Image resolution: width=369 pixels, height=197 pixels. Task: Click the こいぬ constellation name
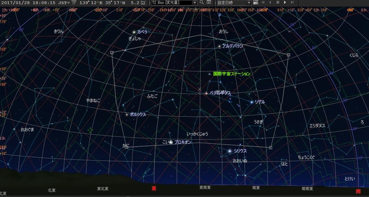(167, 142)
